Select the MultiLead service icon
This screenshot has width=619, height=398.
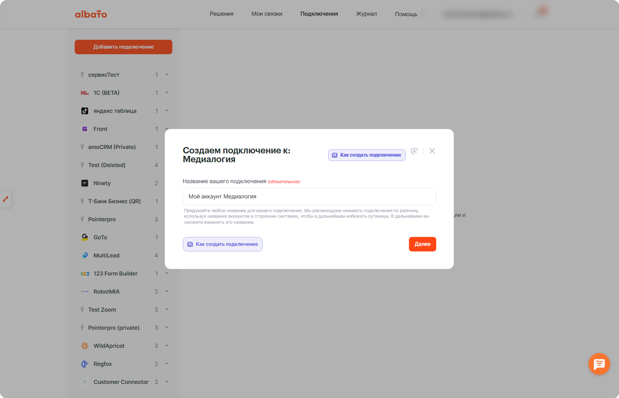(85, 255)
